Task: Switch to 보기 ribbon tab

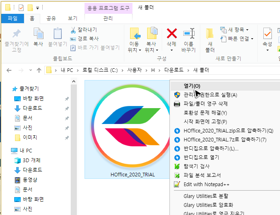Action: (72, 18)
